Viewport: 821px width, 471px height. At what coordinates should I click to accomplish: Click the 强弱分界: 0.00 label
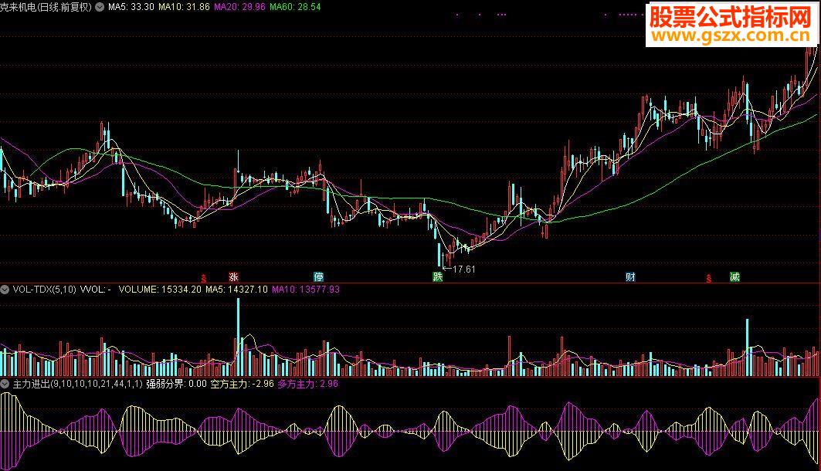(176, 384)
